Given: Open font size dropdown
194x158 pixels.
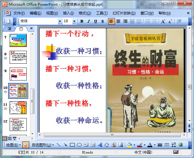Looking at the screenshot, I should (x=74, y=21).
